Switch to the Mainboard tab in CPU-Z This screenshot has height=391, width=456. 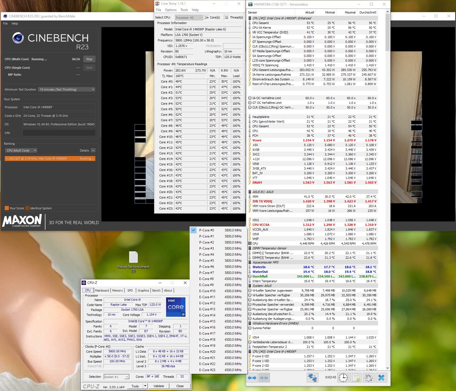102,290
